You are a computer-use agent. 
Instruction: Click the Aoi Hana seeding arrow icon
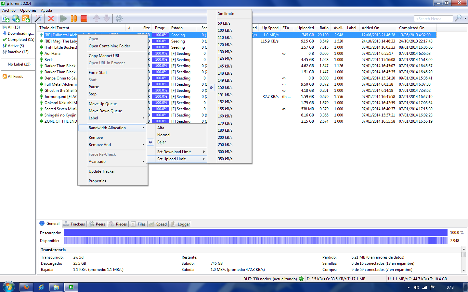pos(41,54)
